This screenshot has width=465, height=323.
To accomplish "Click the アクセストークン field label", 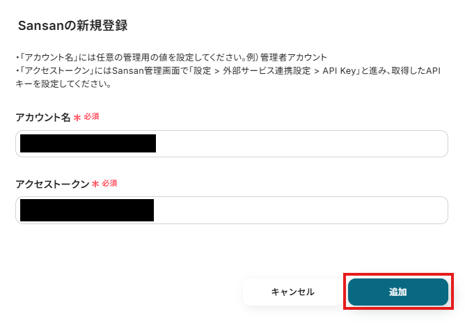I will 52,184.
